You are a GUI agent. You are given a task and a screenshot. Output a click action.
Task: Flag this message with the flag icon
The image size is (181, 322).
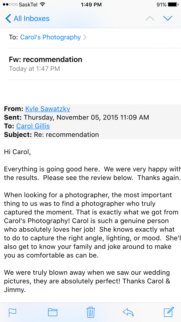point(12,312)
